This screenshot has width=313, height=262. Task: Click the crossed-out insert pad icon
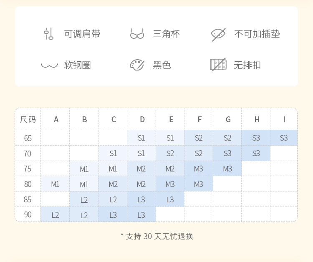click(x=218, y=35)
